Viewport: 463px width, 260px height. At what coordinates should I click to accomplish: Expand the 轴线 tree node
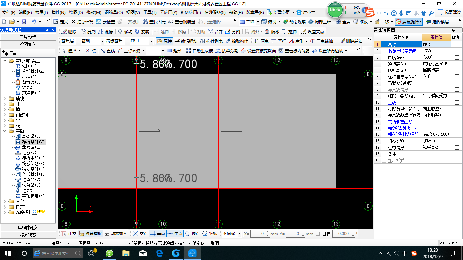click(5, 99)
